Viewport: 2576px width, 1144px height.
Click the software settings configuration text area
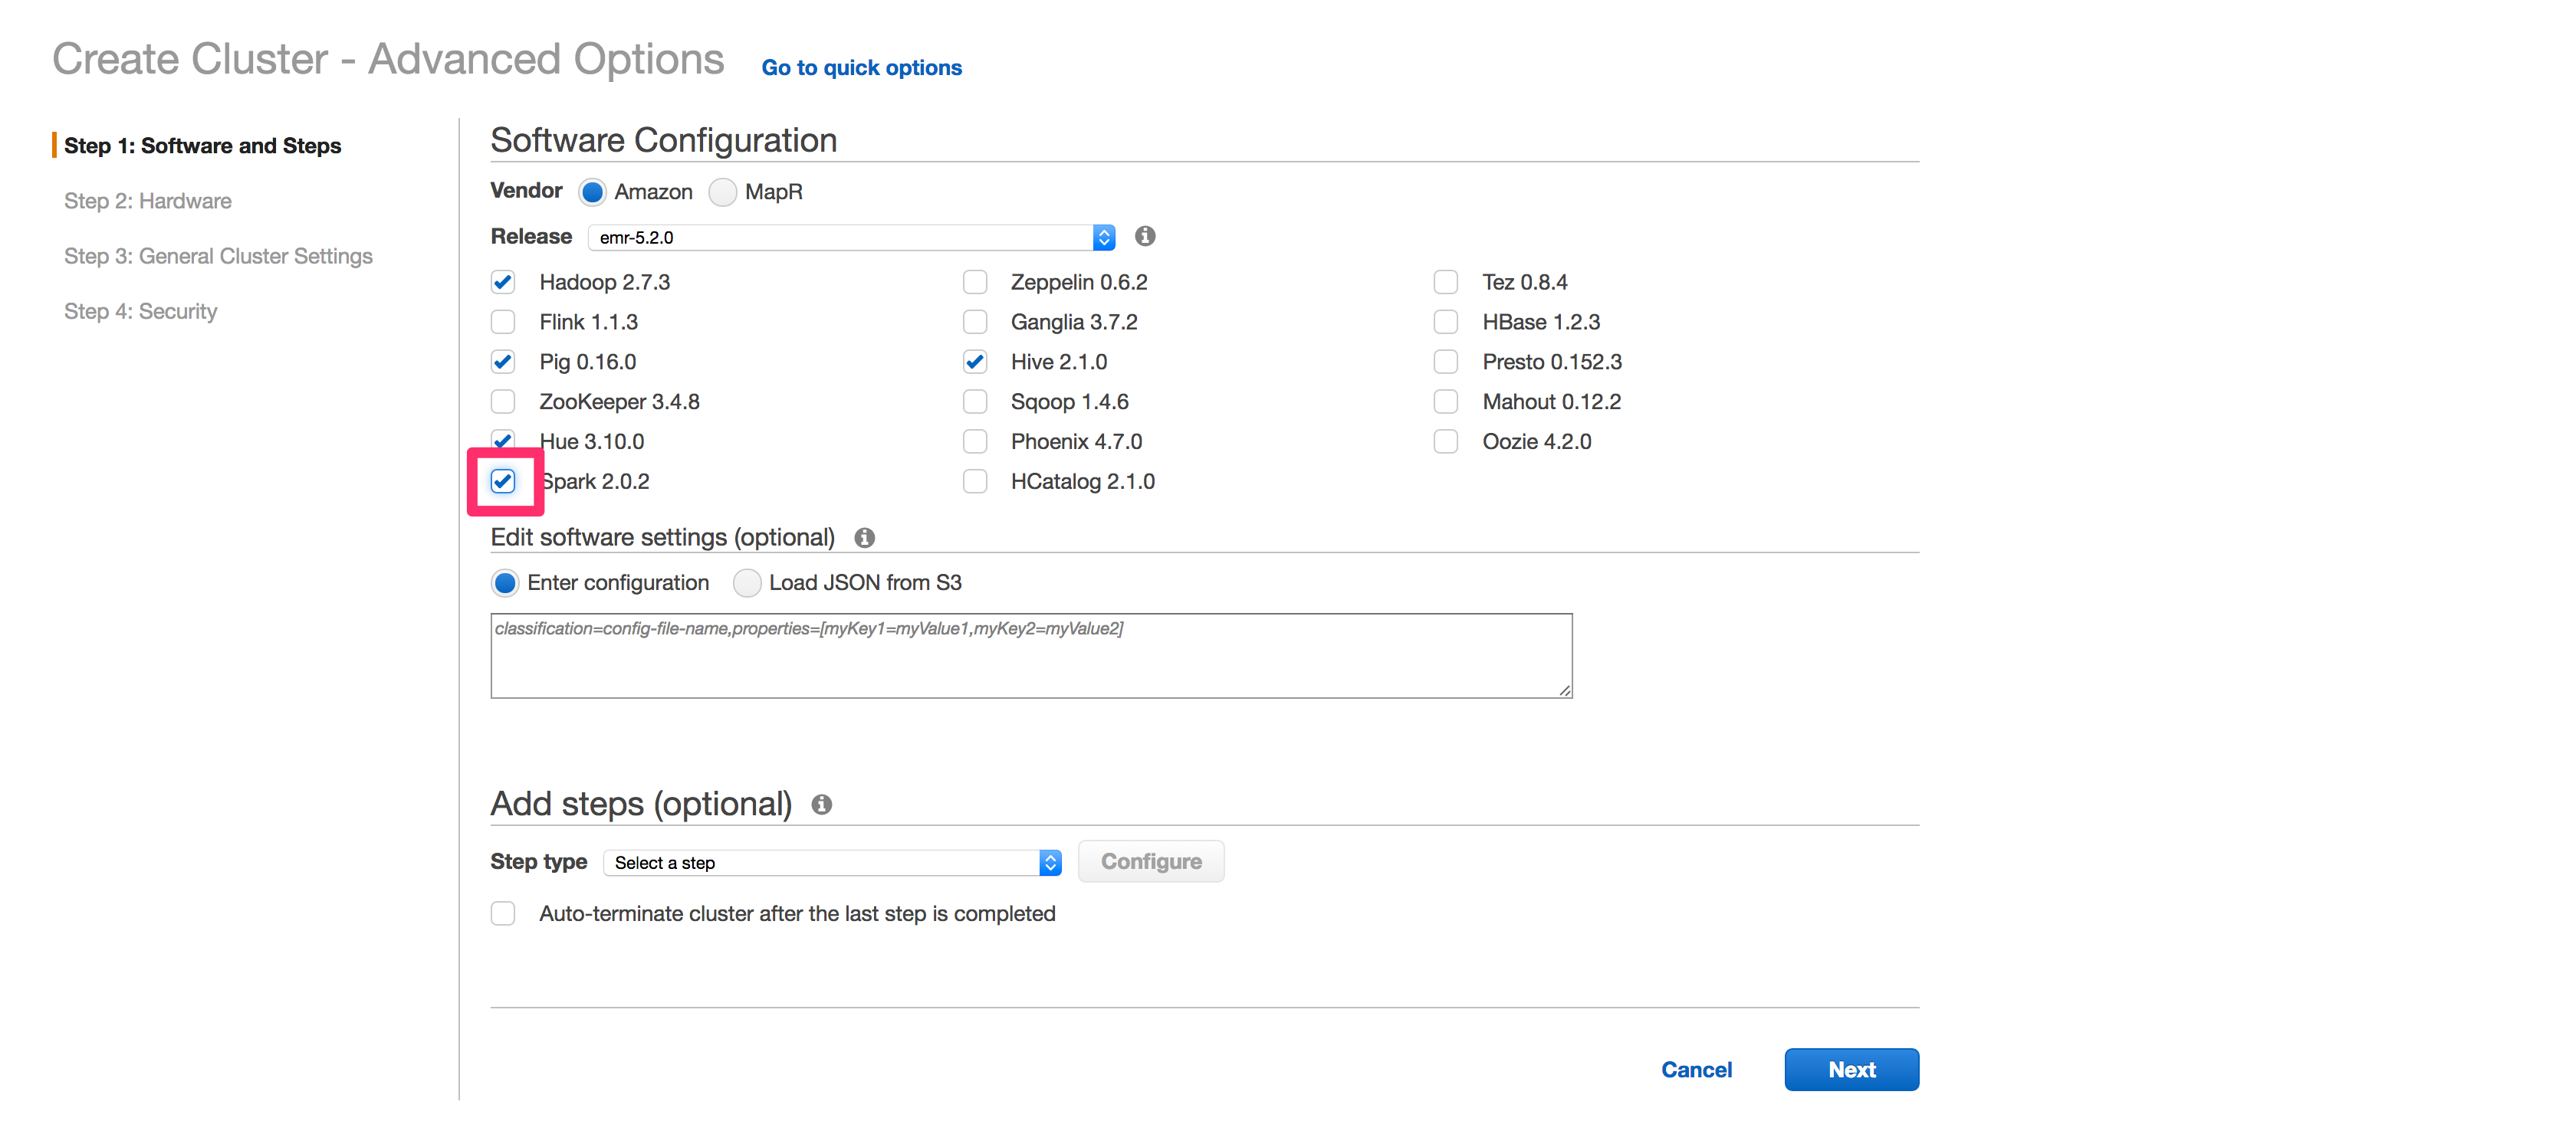click(1030, 654)
